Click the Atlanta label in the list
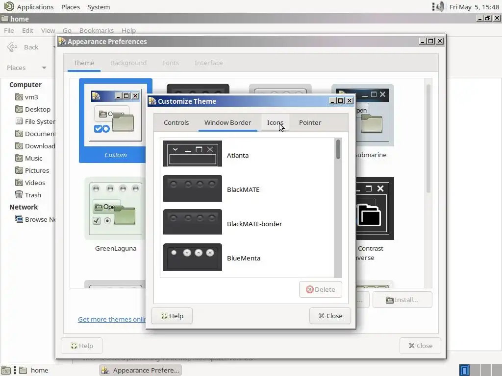502x376 pixels. (x=238, y=155)
